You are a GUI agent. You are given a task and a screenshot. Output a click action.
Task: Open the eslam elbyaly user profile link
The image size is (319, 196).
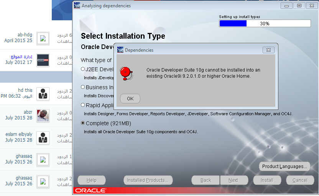20,135
